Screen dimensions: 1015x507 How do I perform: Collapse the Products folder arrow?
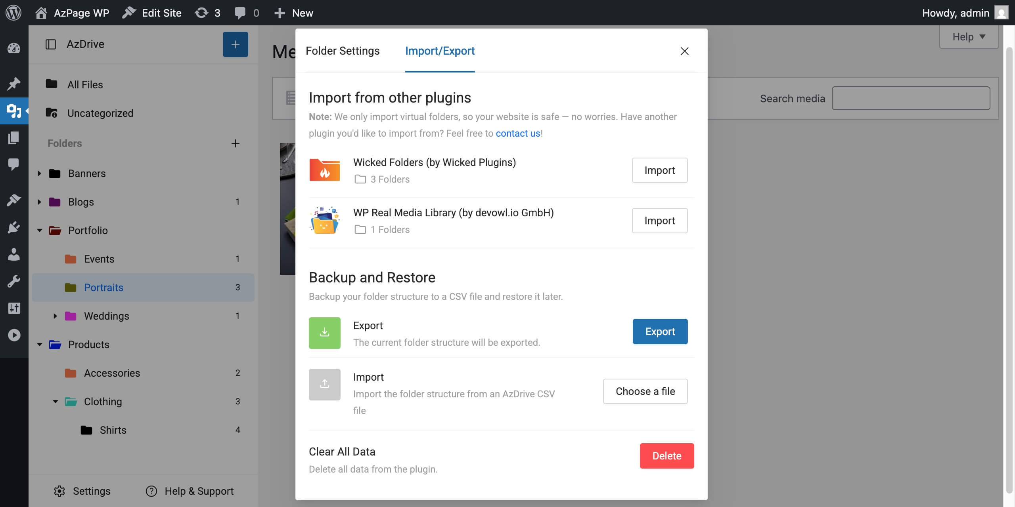pos(39,345)
